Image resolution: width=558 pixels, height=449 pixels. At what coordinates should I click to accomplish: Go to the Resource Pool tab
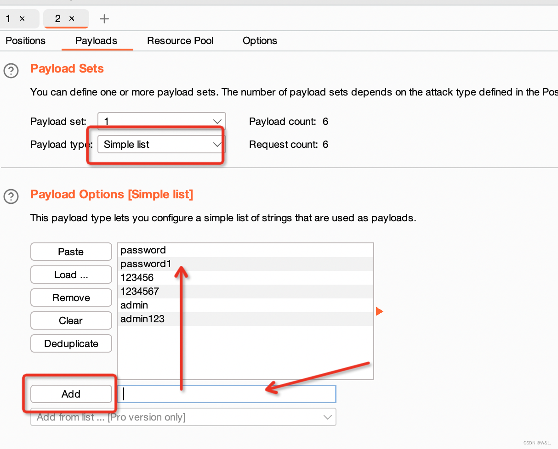click(x=180, y=41)
